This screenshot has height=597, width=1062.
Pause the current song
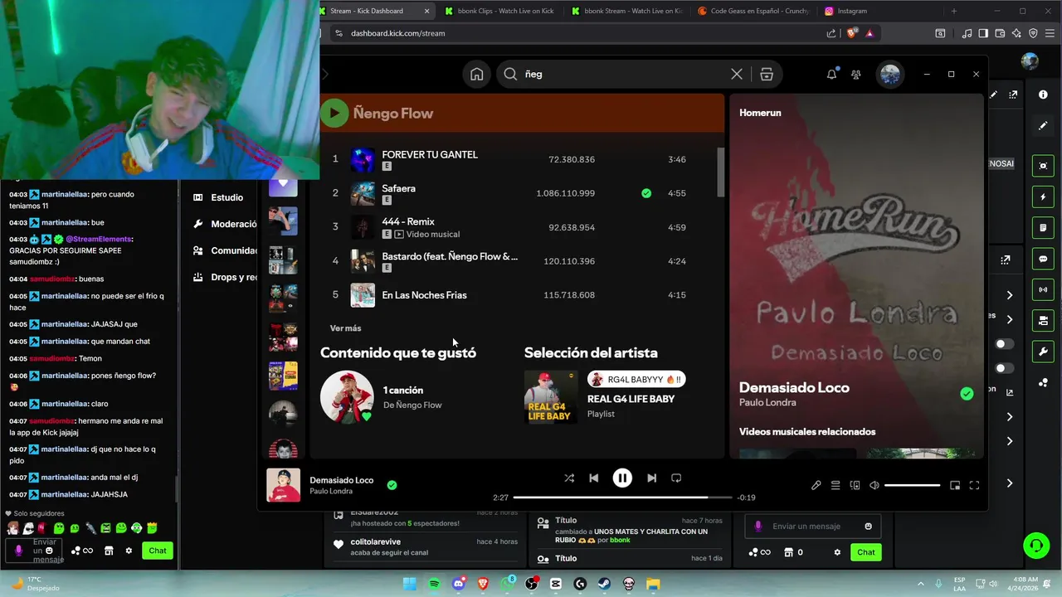[622, 478]
